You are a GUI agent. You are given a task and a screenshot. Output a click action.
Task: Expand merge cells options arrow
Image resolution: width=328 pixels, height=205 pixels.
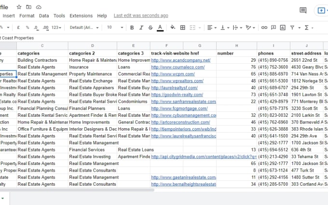point(200,27)
